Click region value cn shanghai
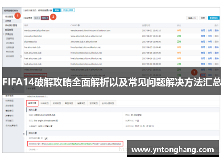The image size is (223, 161). pyautogui.click(x=136, y=115)
